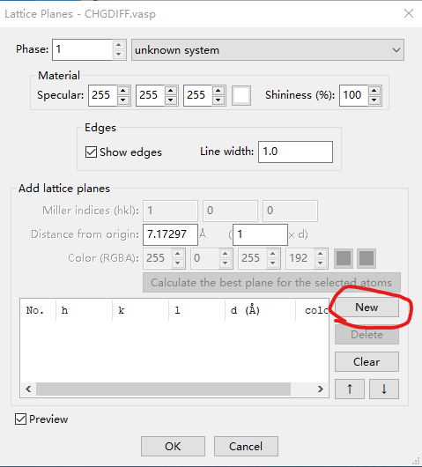This screenshot has width=422, height=467.
Task: Disable the Preview checkbox
Action: pos(20,419)
